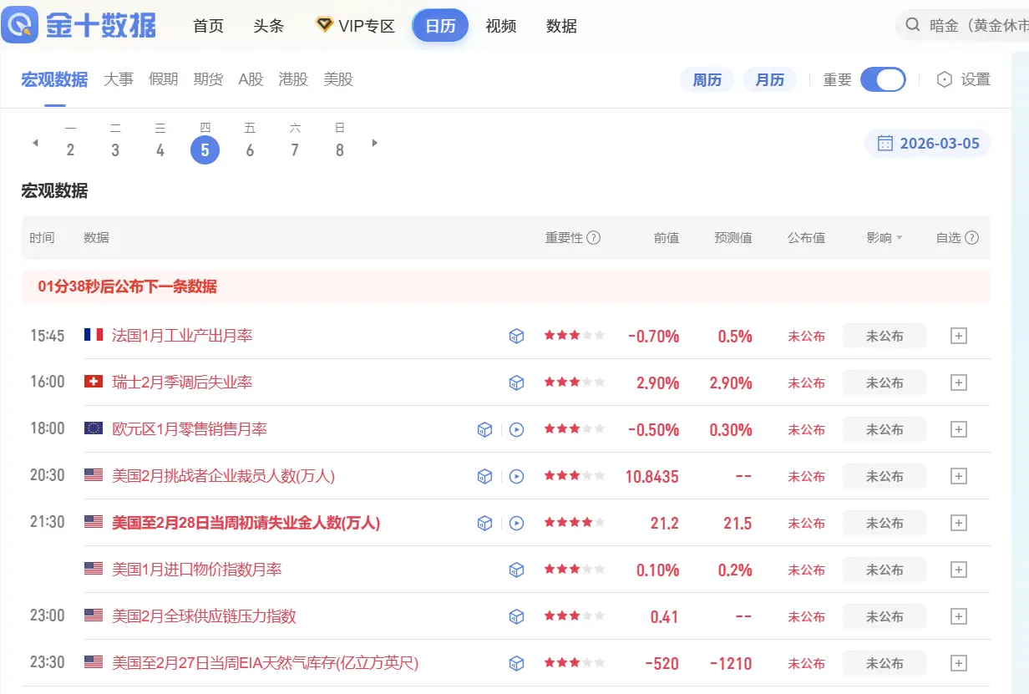The image size is (1029, 694).
Task: Switch to 周历 week view
Action: tap(707, 79)
